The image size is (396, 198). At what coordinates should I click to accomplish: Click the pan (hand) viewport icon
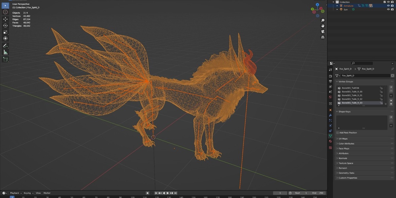[323, 26]
